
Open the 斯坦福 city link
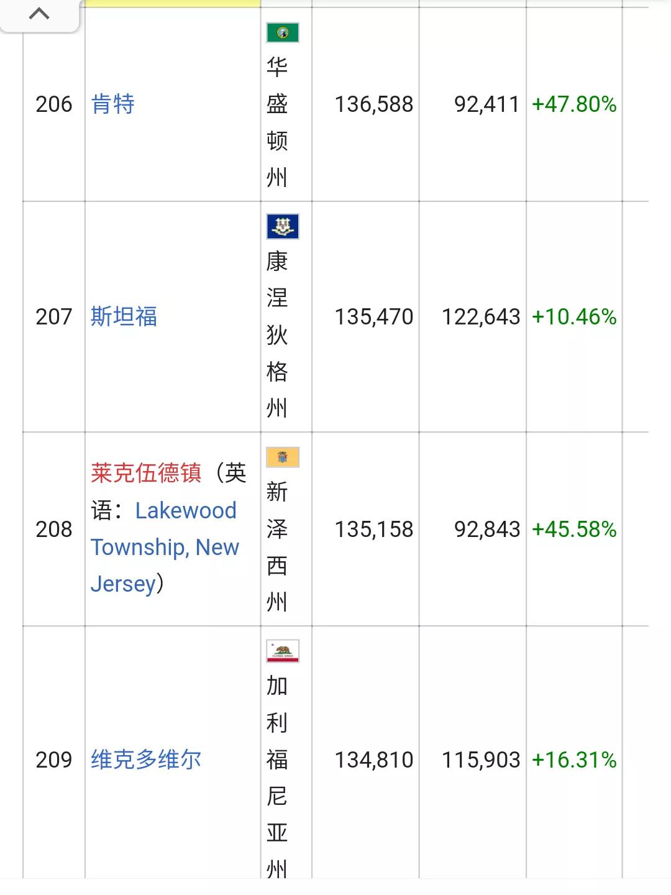click(x=124, y=316)
